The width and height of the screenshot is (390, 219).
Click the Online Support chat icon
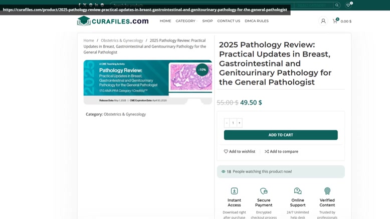(x=298, y=191)
